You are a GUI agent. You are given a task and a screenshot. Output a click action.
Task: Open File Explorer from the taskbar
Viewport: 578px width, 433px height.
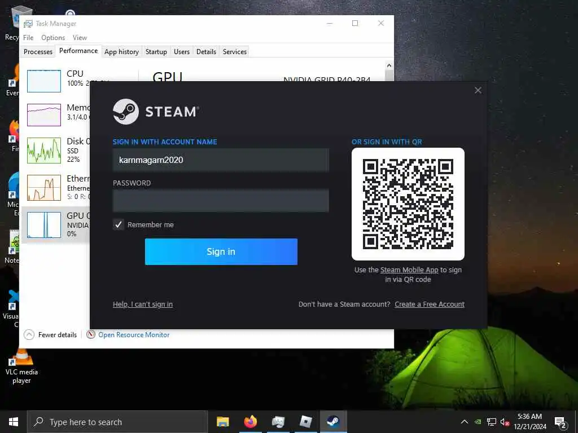(222, 422)
